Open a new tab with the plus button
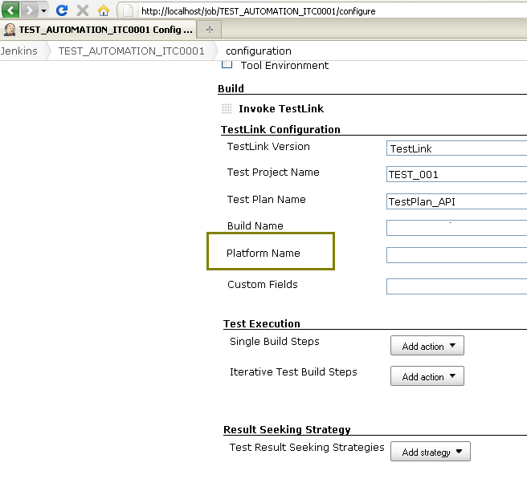The image size is (527, 487). [210, 30]
